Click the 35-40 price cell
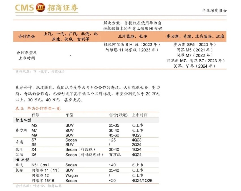Screen dimensions: 241x191 pyautogui.click(x=114, y=170)
